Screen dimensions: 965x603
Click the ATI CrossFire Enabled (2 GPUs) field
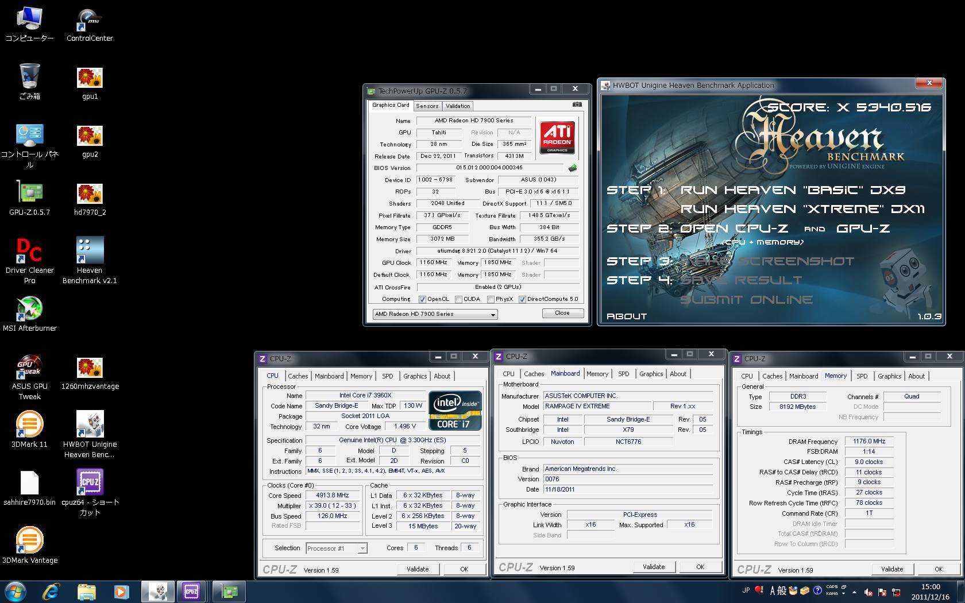[x=498, y=287]
